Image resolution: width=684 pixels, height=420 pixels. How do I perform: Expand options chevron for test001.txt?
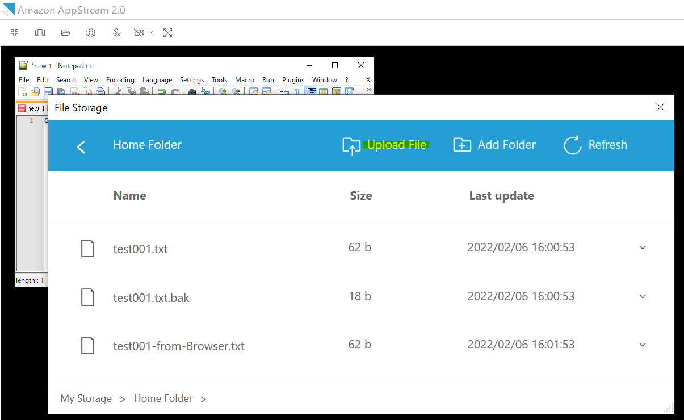(643, 247)
